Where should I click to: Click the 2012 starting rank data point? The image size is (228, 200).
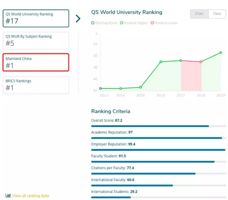click(x=100, y=88)
